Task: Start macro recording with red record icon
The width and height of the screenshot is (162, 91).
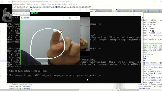Action: click(74, 7)
